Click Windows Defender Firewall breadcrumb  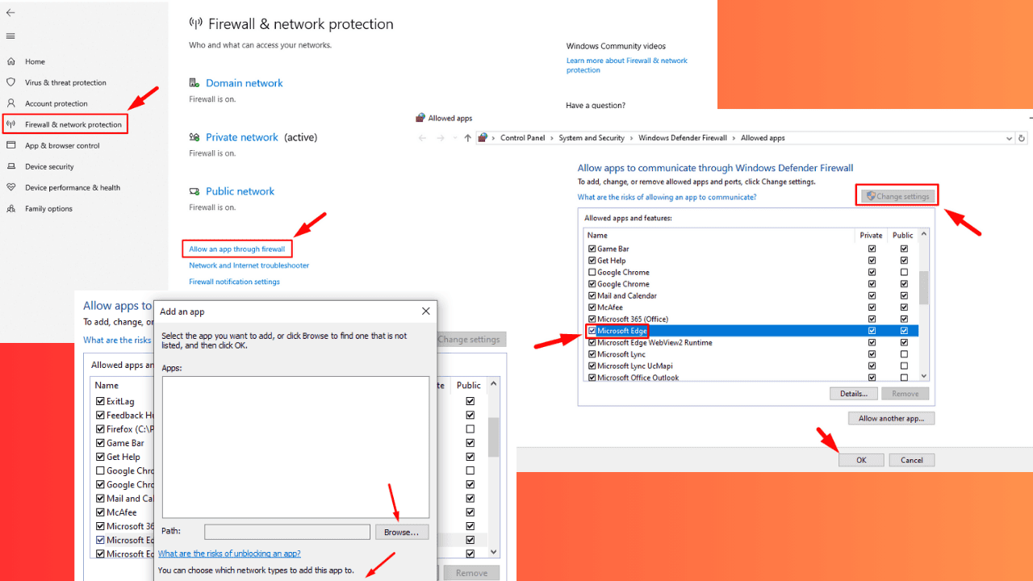click(x=683, y=138)
